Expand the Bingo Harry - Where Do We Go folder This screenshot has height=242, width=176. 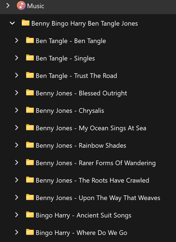17,232
